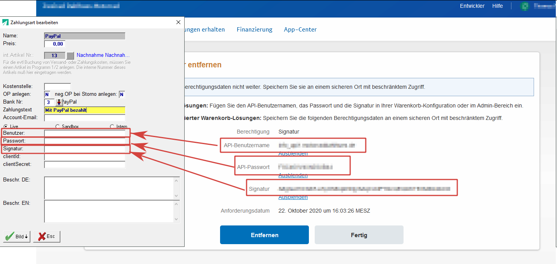The image size is (557, 264).
Task: Click the Beschr. DE text area
Action: point(109,188)
